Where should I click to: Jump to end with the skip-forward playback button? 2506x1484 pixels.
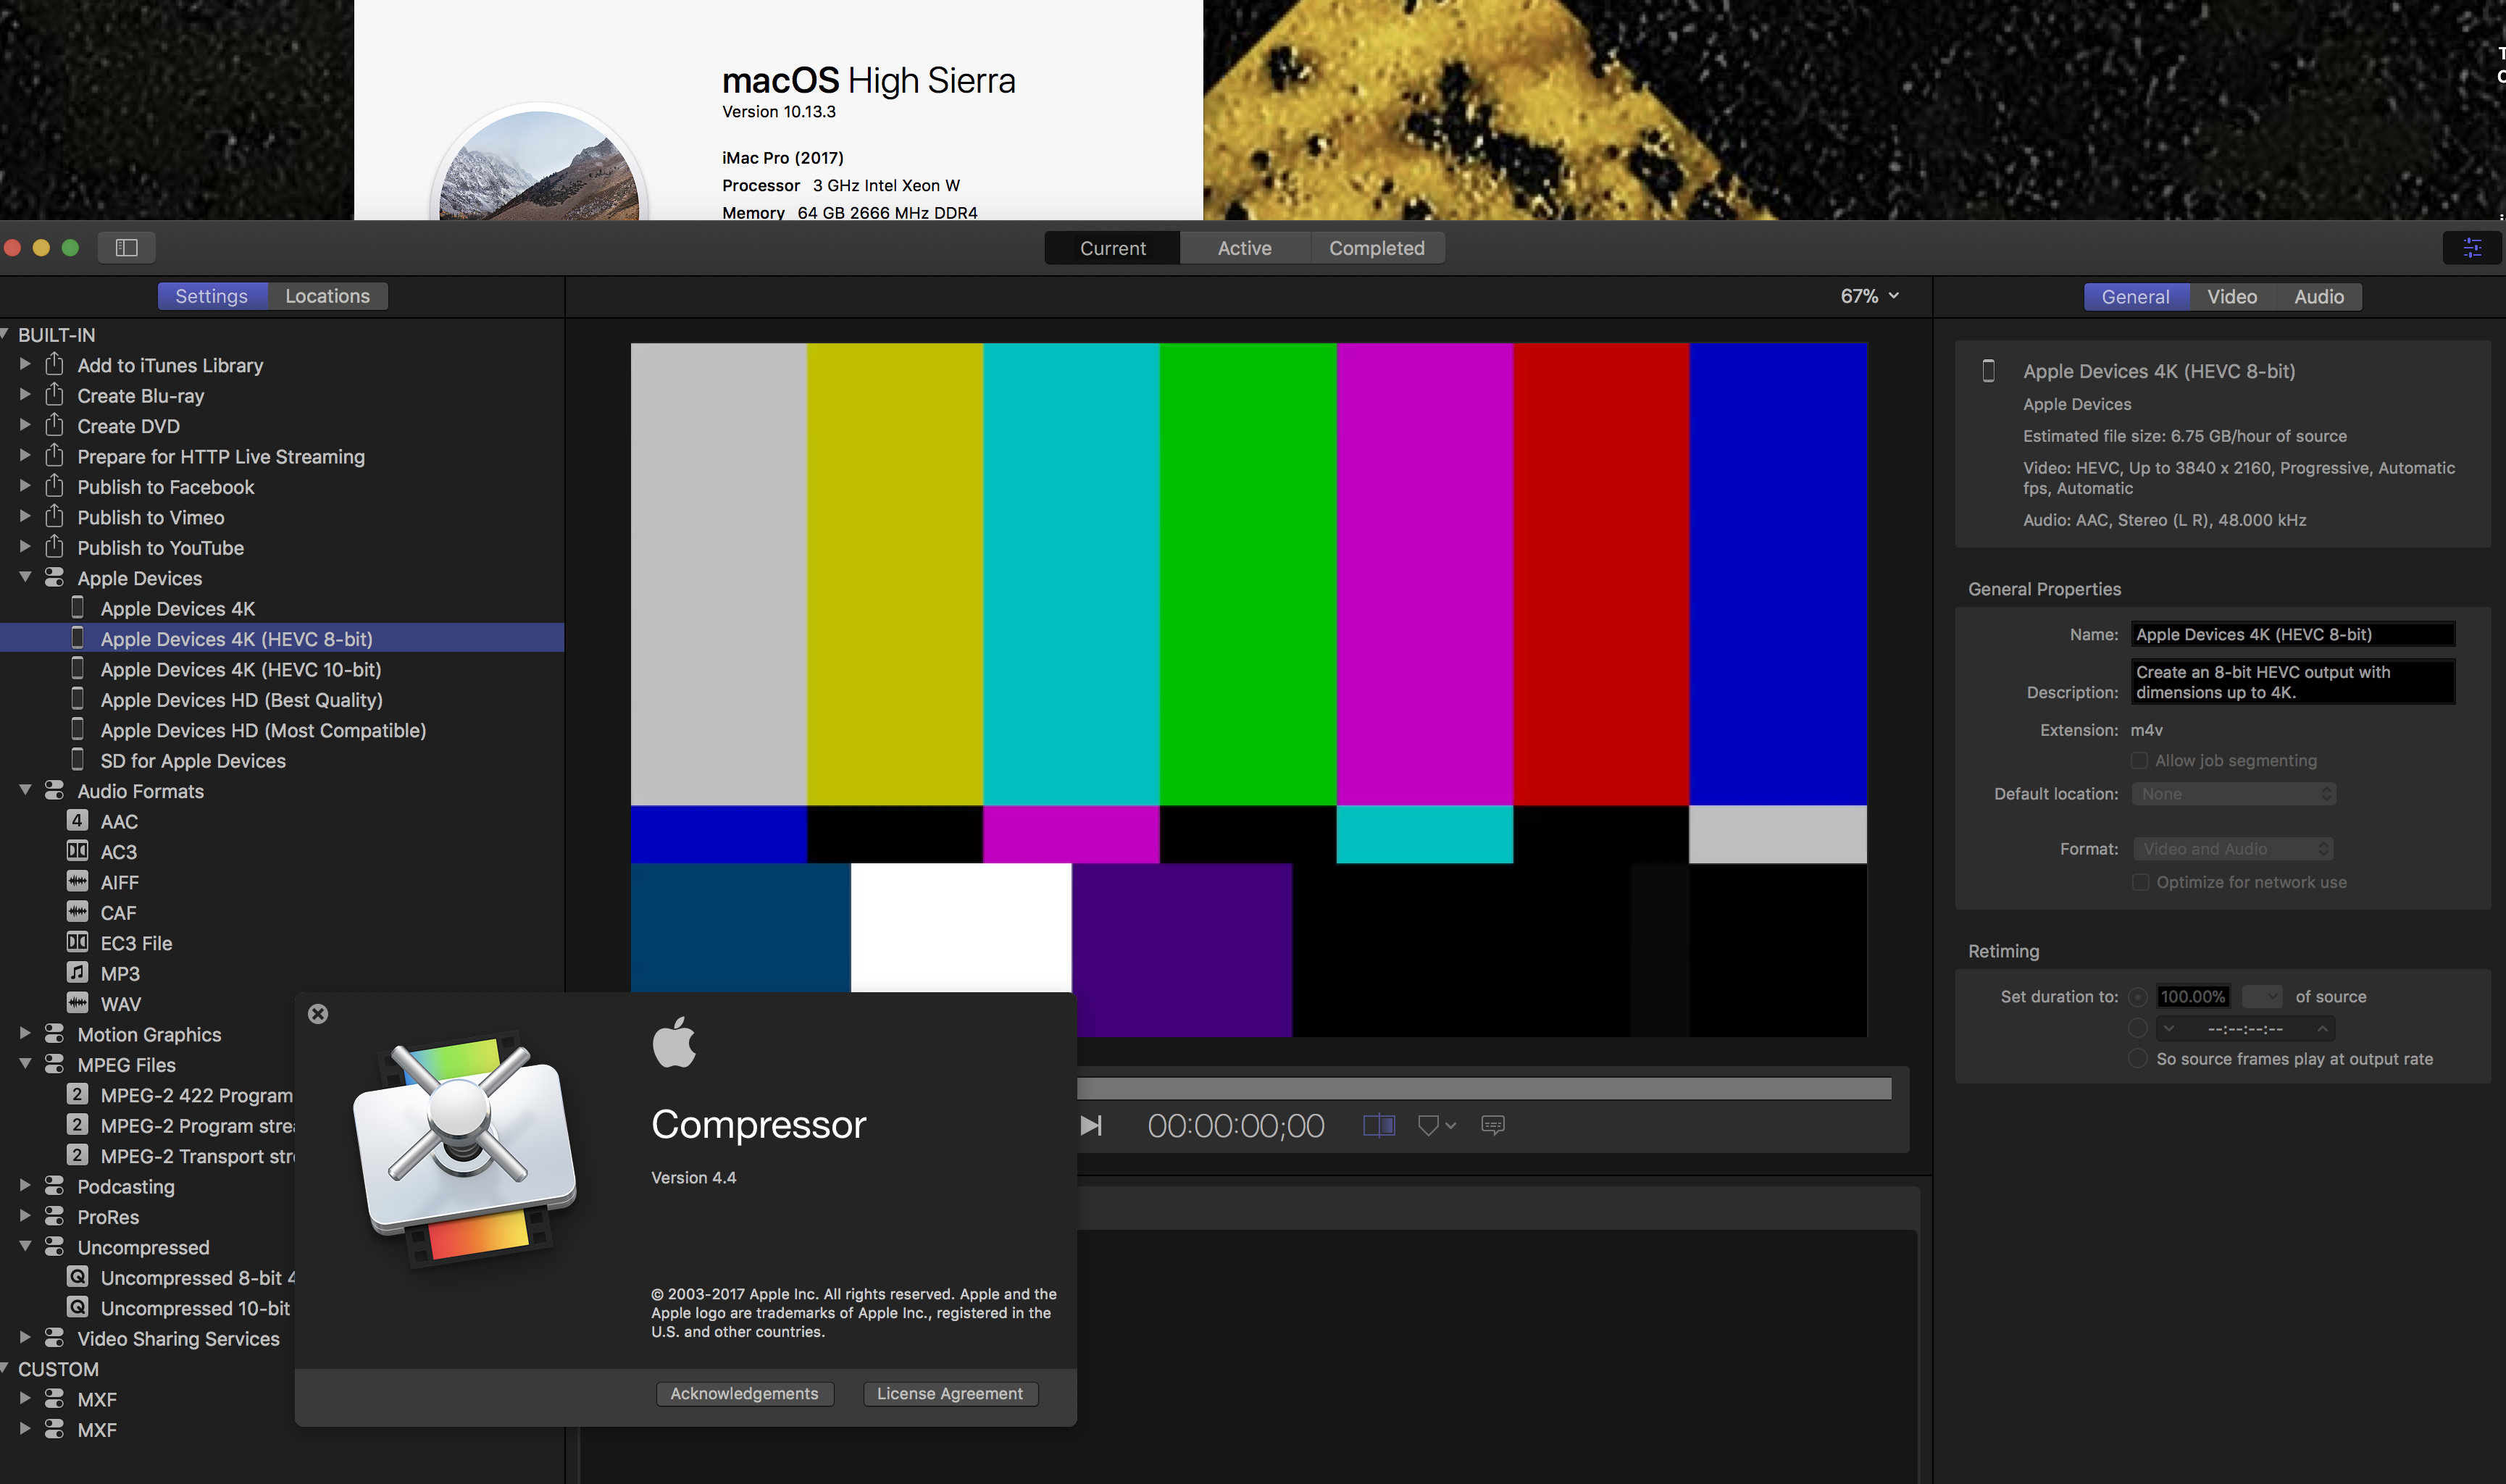pos(1091,1126)
